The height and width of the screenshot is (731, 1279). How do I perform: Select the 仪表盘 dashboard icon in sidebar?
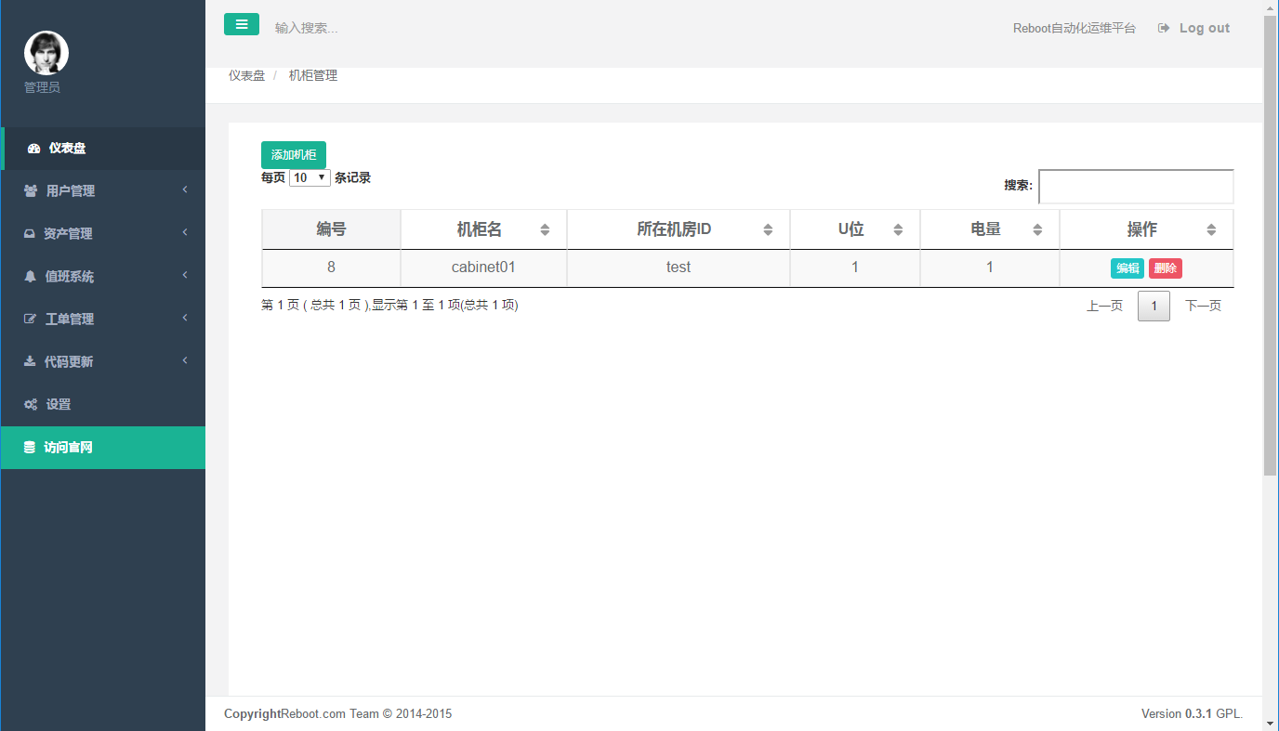tap(35, 149)
